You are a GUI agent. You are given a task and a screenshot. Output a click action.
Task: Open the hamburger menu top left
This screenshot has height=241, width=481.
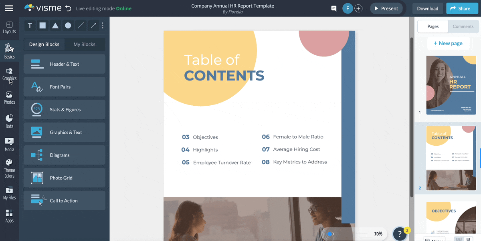pos(9,8)
